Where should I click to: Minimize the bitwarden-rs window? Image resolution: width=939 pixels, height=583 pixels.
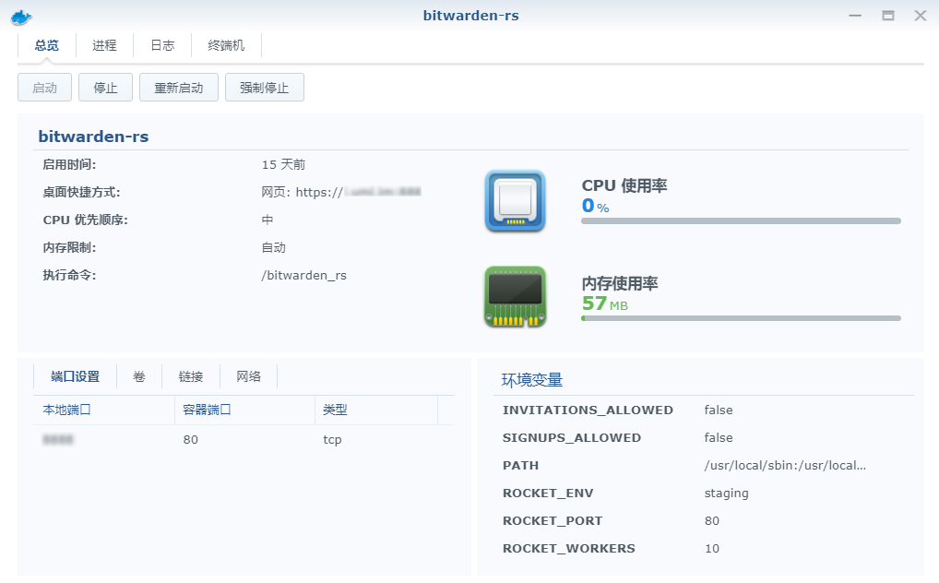(x=856, y=16)
